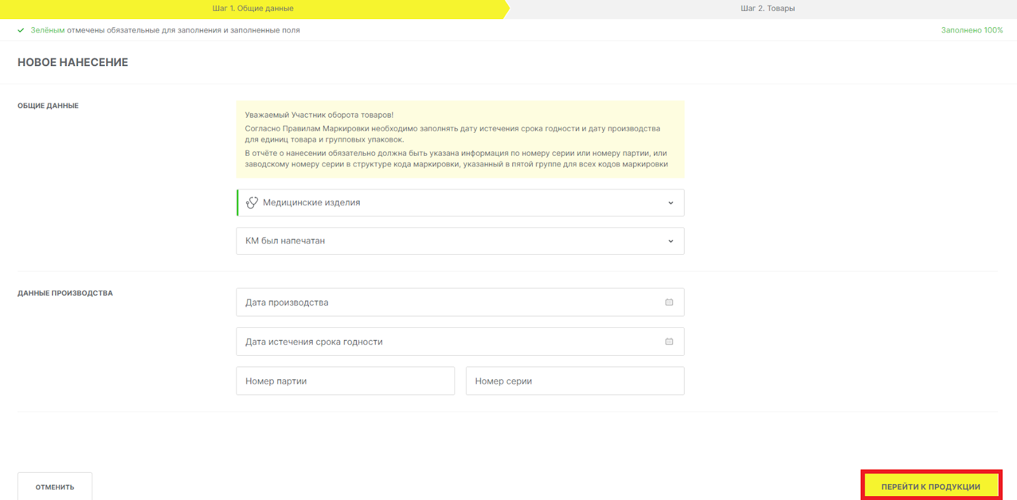Click the НОВОЕ НАНЕСЕНИЕ heading
The image size is (1017, 500).
tap(72, 62)
